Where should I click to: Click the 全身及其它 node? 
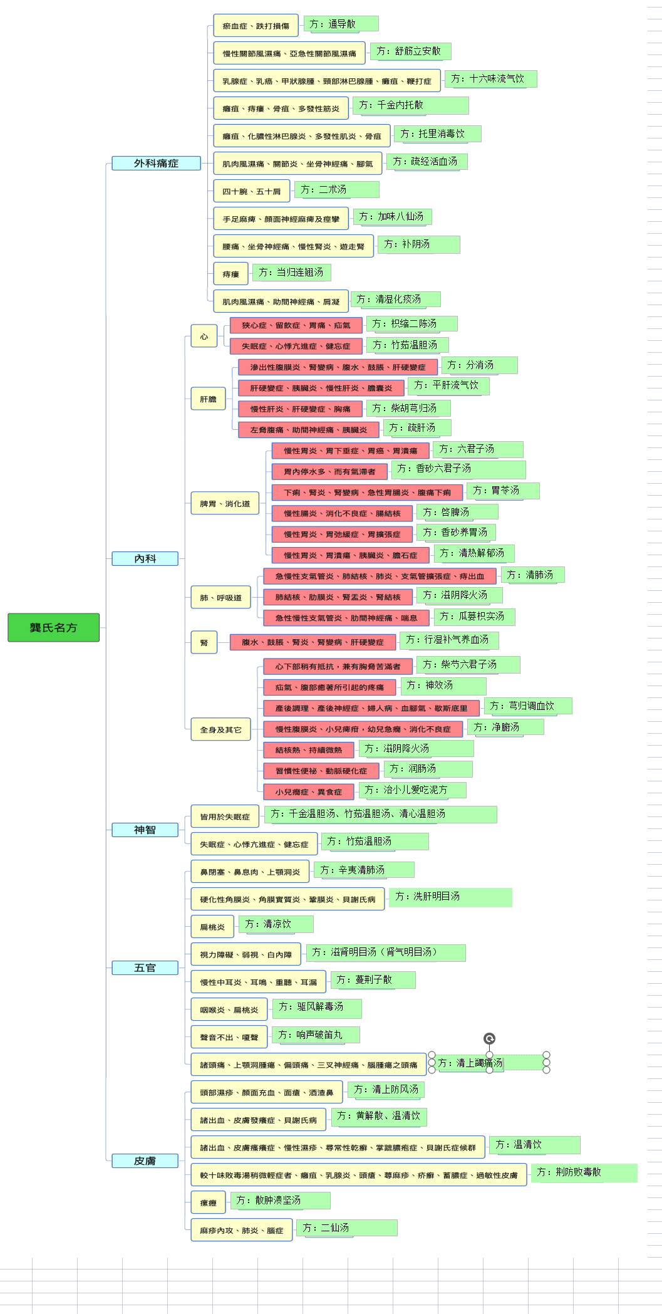(x=221, y=729)
